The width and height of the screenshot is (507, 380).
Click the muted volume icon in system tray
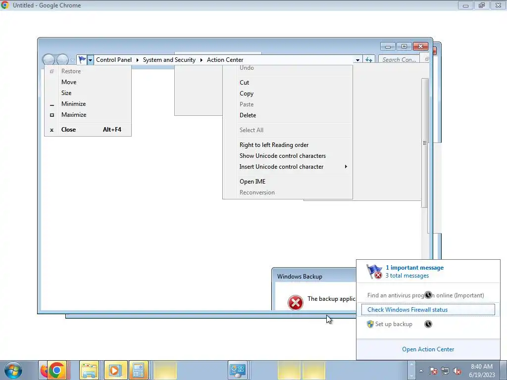(x=457, y=371)
